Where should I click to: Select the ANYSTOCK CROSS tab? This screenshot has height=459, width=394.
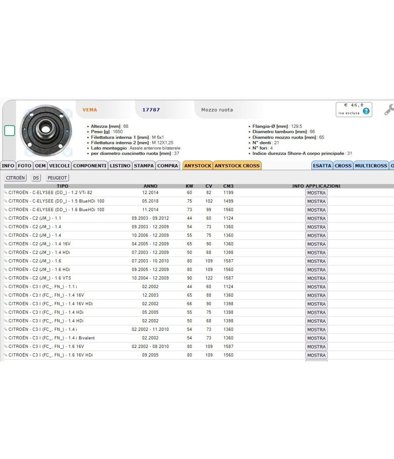237,166
